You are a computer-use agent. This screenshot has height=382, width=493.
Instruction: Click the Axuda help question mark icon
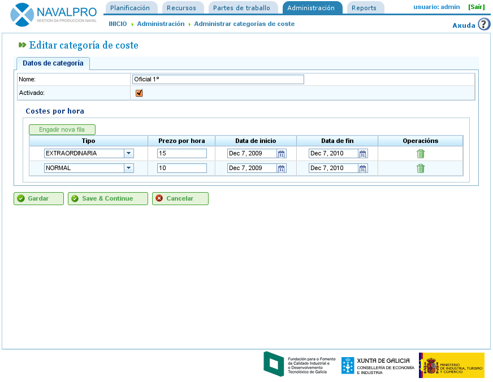(x=483, y=24)
